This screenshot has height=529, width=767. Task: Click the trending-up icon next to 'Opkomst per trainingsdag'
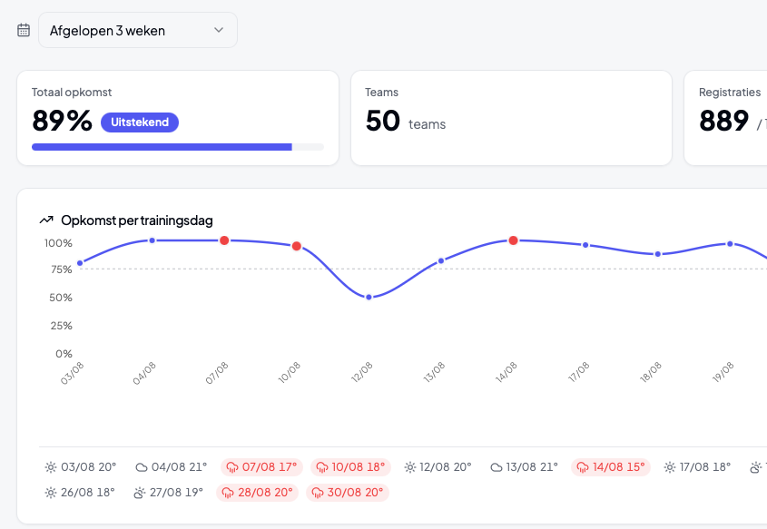(46, 220)
